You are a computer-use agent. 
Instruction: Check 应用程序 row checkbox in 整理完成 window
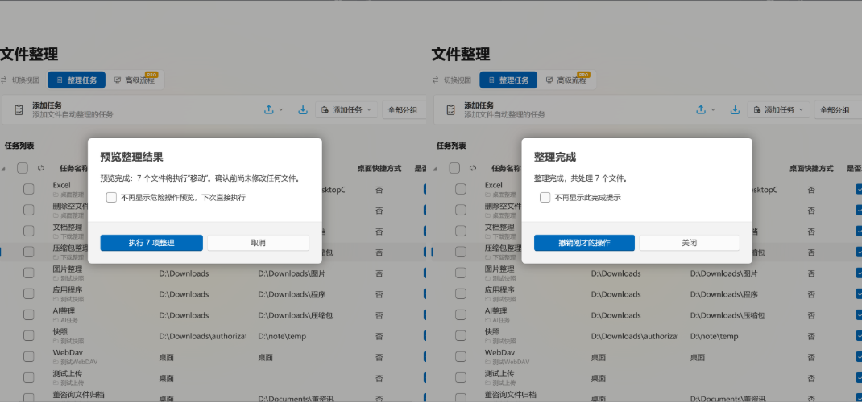pos(461,294)
